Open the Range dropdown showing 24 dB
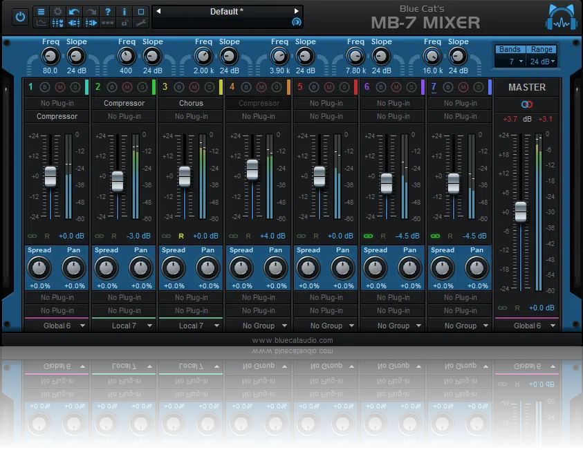This screenshot has width=583, height=450. click(541, 61)
